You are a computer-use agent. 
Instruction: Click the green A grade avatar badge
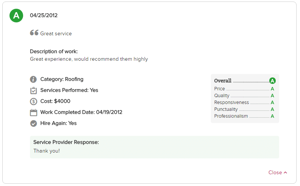pos(16,16)
